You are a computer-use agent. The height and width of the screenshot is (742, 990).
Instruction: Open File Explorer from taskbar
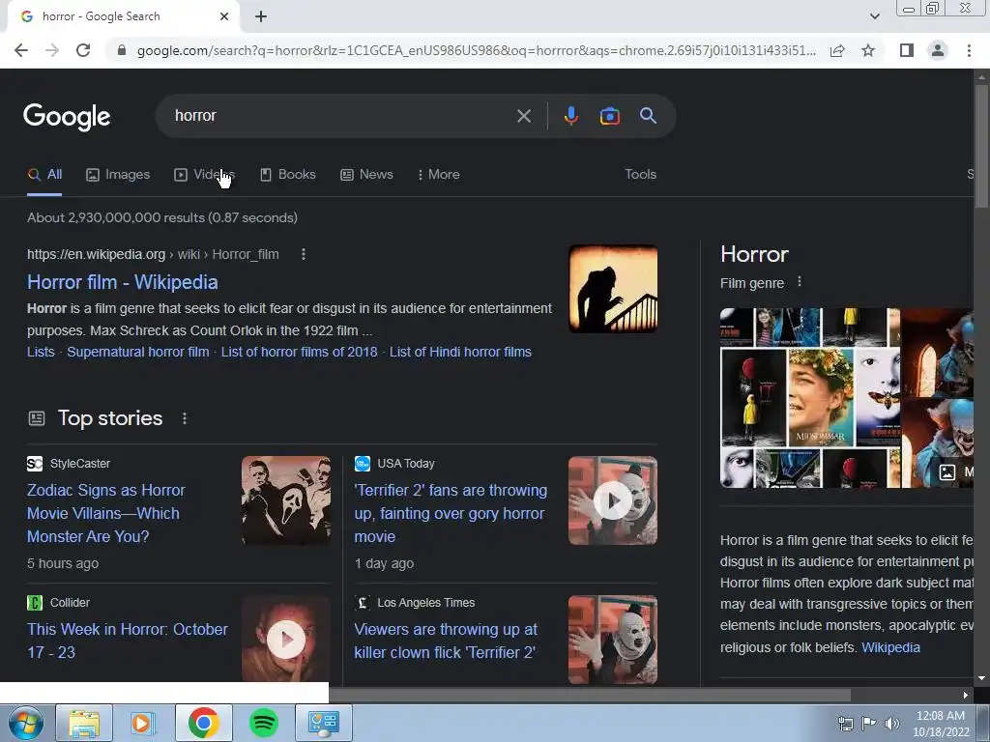84,723
